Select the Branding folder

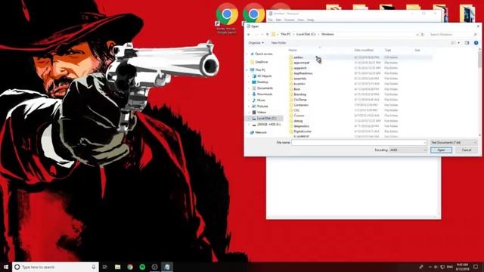[x=300, y=94]
